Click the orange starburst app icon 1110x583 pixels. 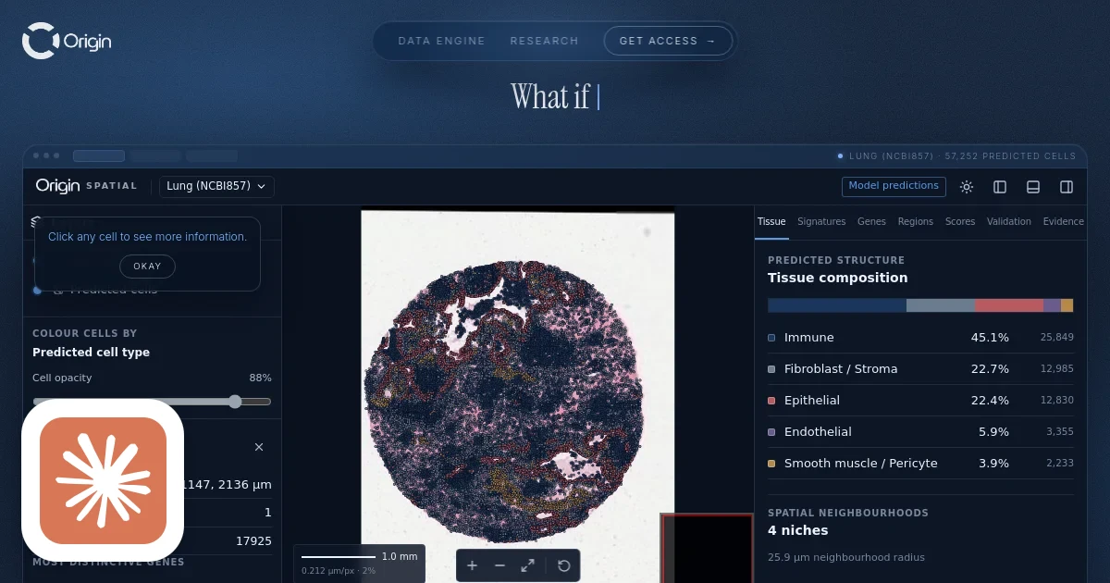pos(103,480)
